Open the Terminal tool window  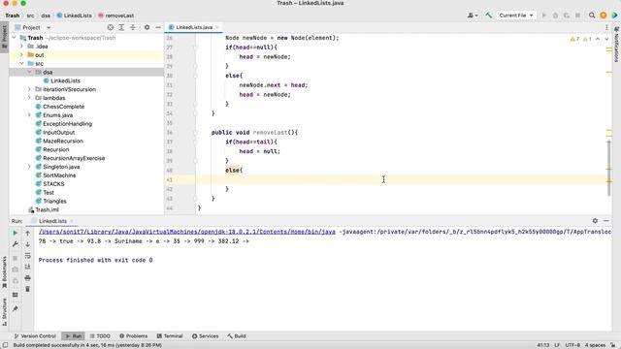(x=170, y=336)
